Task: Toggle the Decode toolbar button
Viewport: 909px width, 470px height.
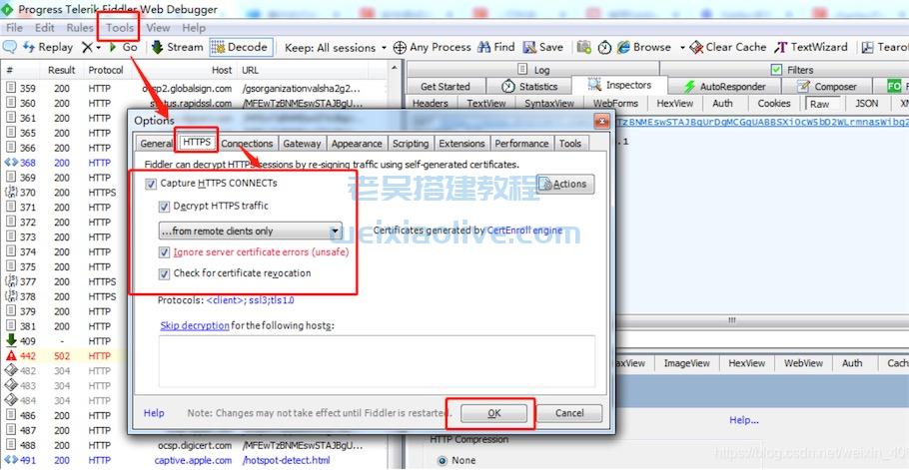Action: (219, 47)
